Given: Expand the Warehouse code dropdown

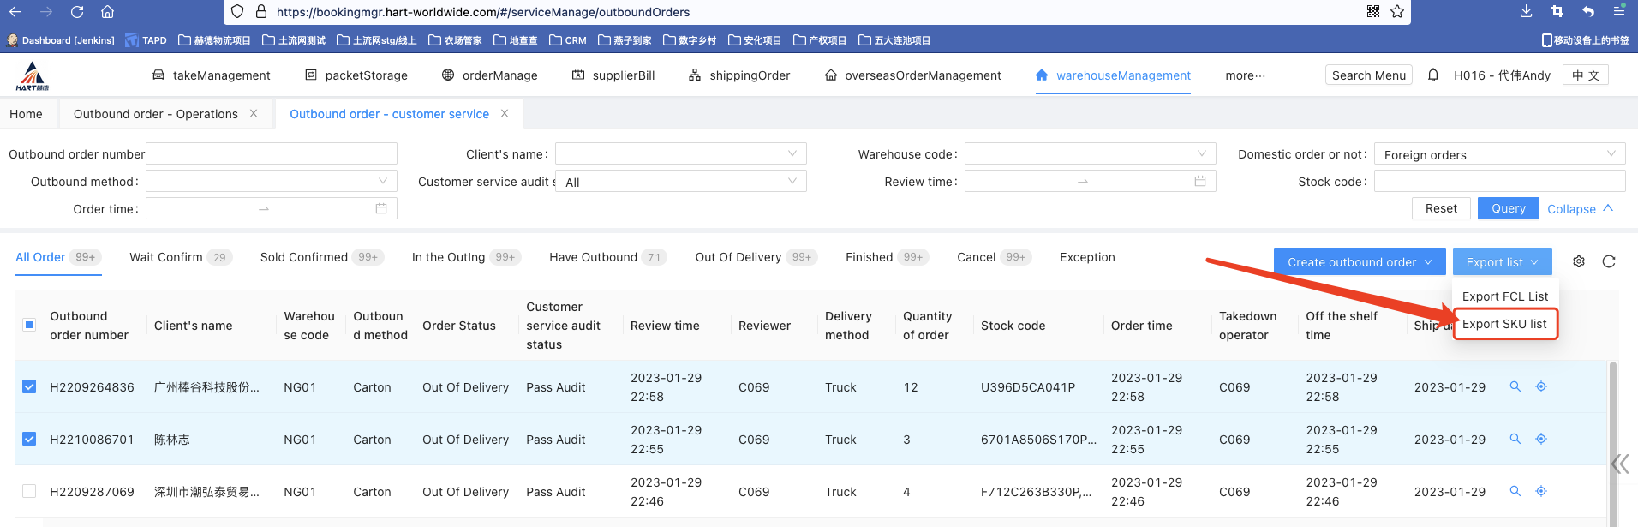Looking at the screenshot, I should pos(1090,154).
